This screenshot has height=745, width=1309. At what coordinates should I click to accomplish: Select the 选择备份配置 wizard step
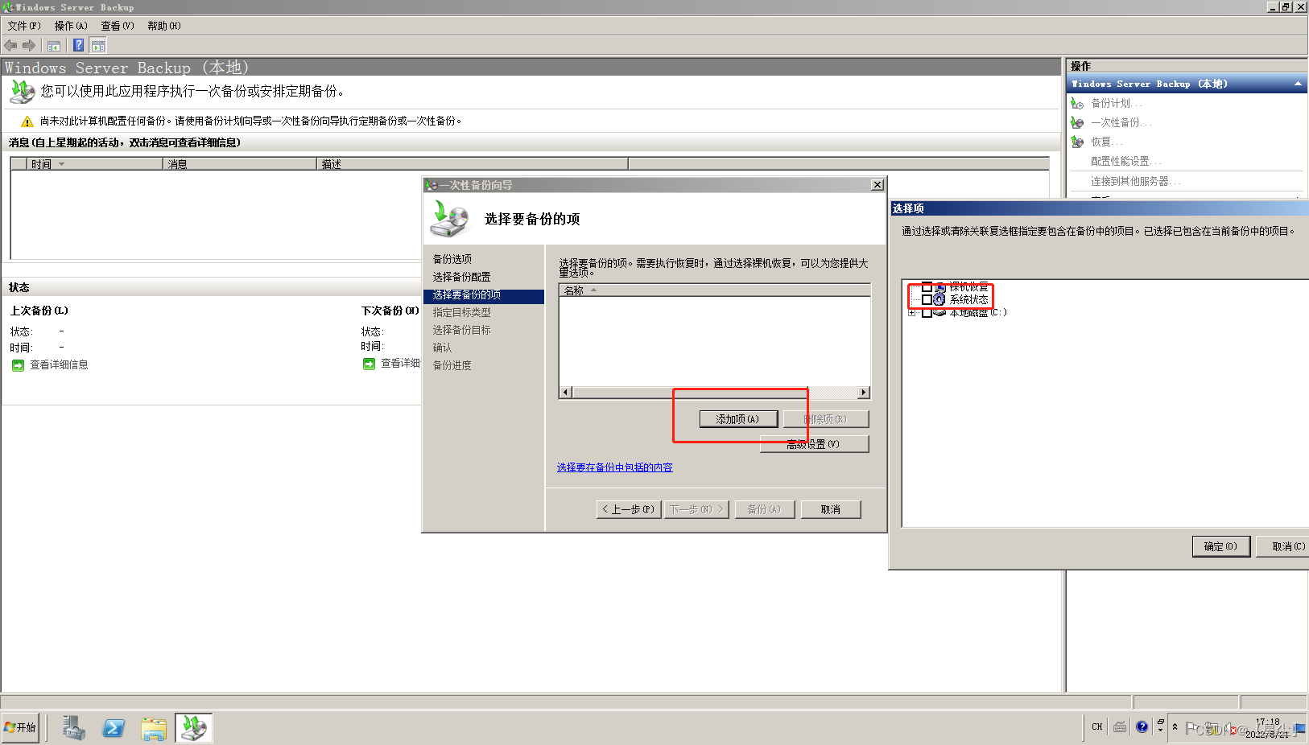(x=461, y=277)
